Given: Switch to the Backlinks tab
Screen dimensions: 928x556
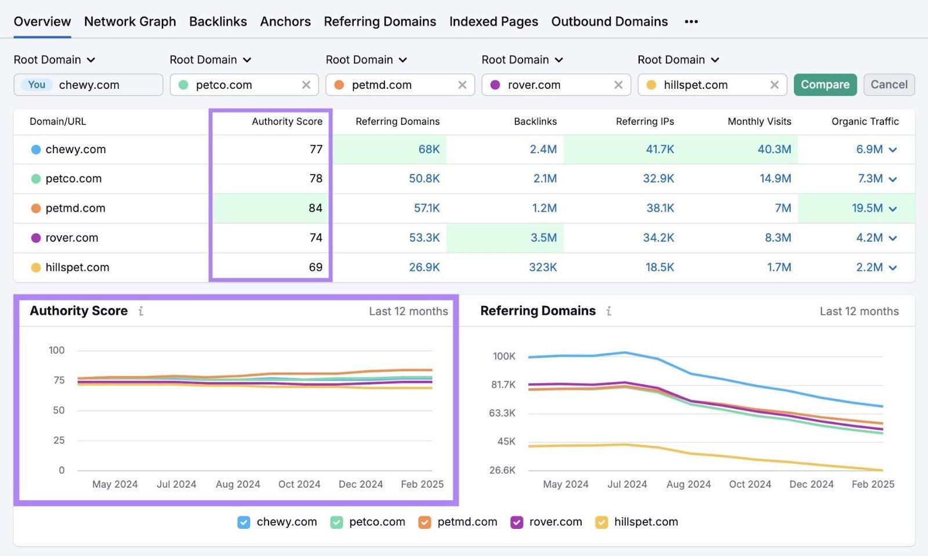Looking at the screenshot, I should point(218,21).
